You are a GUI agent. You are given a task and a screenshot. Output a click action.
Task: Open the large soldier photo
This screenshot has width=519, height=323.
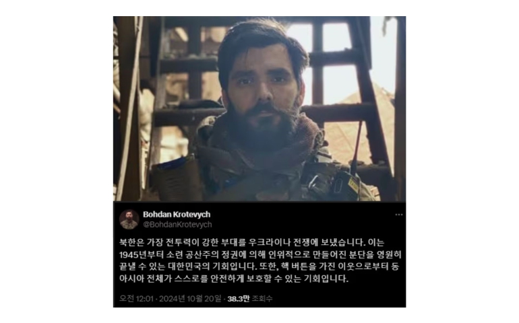(x=259, y=109)
